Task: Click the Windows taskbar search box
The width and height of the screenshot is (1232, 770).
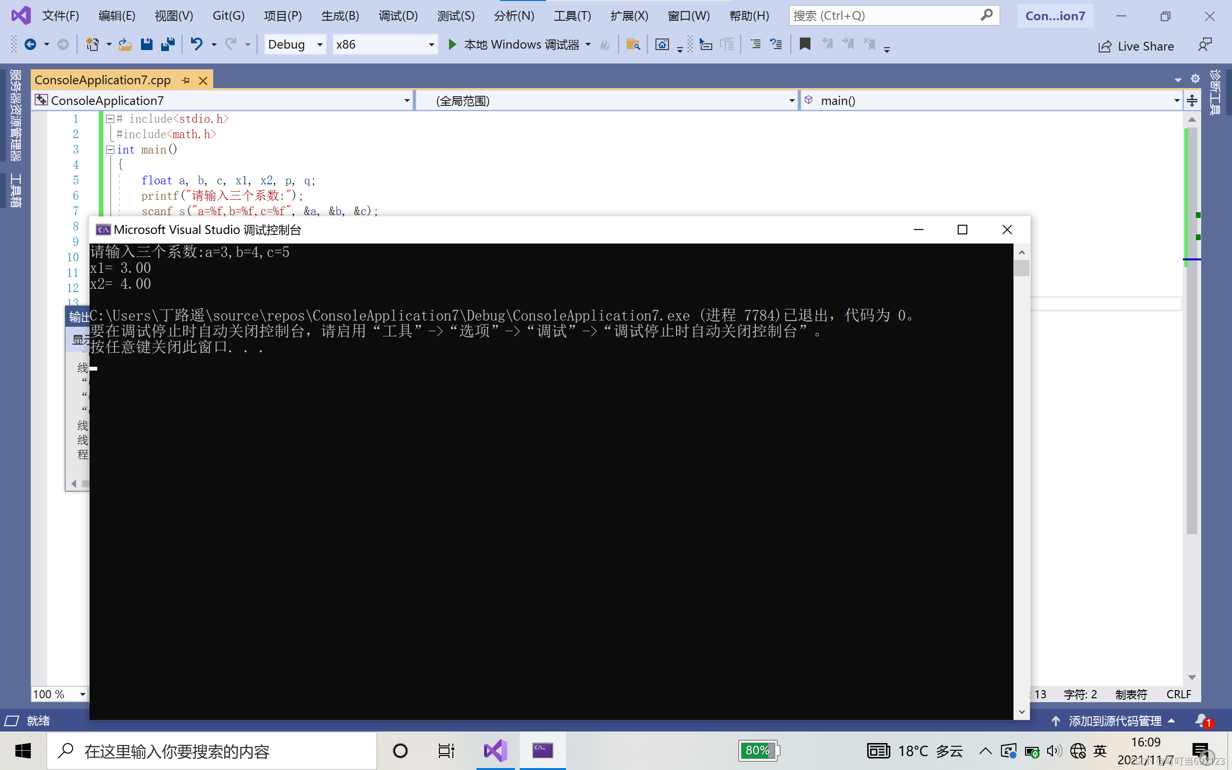Action: 212,751
